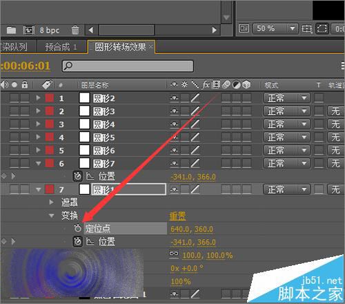Click red label color of 圆形2

tap(50, 98)
